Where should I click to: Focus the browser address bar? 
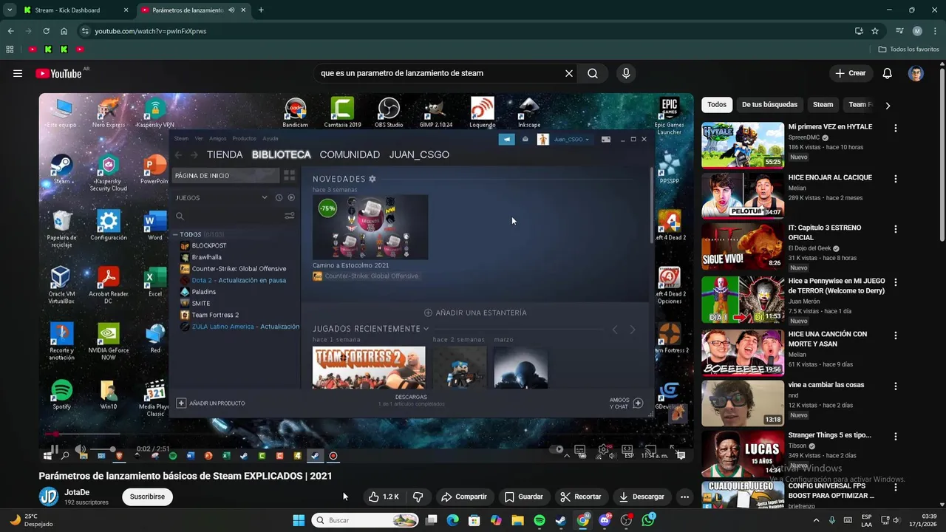click(466, 31)
